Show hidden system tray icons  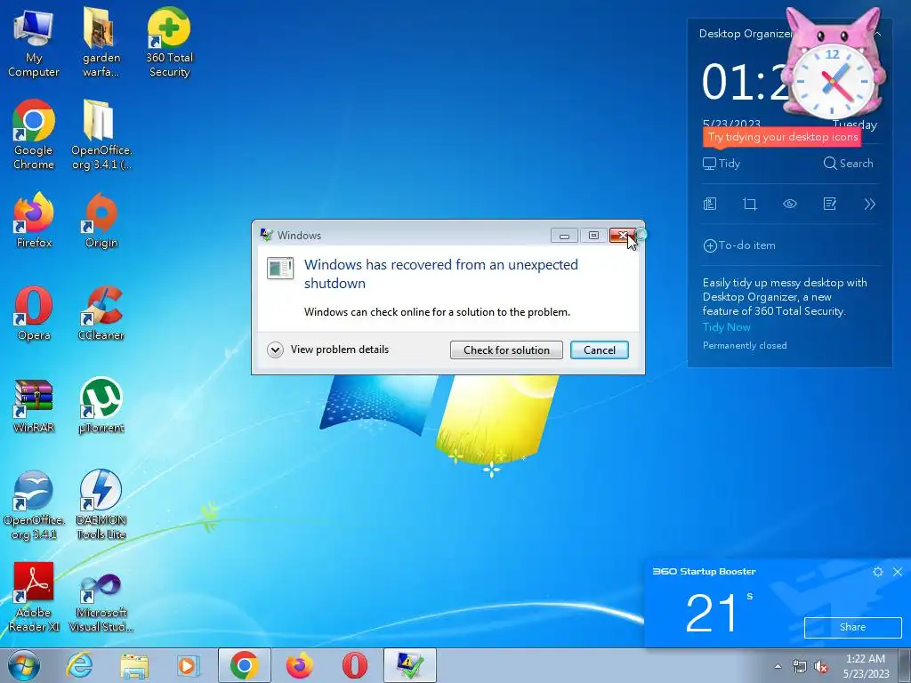pyautogui.click(x=778, y=666)
